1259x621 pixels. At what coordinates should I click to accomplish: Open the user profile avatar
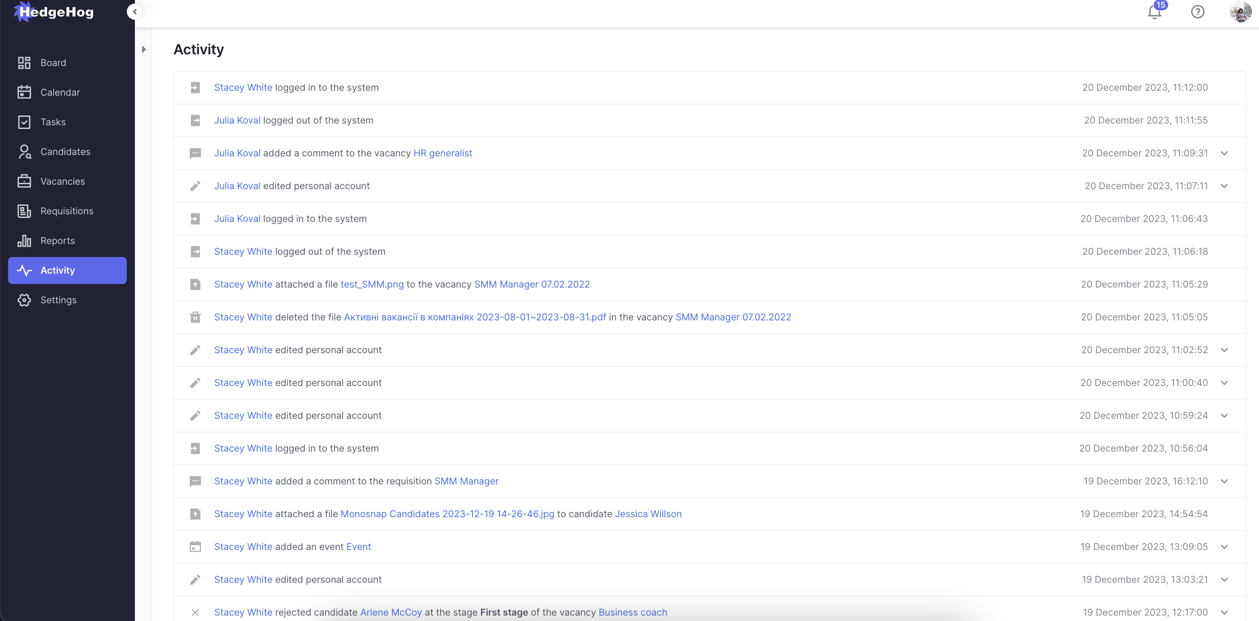(x=1240, y=12)
